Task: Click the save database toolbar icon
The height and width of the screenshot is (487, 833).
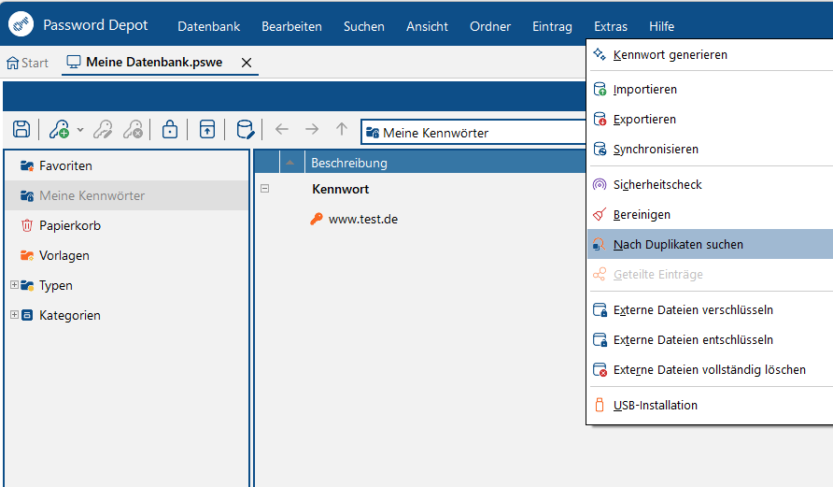Action: pos(21,129)
